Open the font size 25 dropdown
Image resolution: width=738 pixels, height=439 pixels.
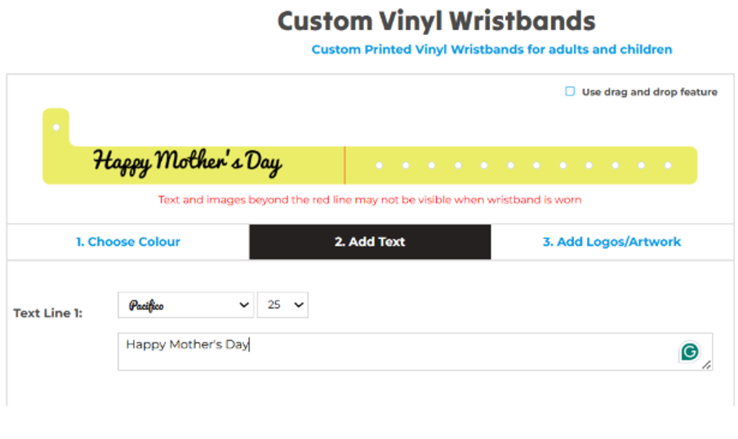[x=282, y=304]
